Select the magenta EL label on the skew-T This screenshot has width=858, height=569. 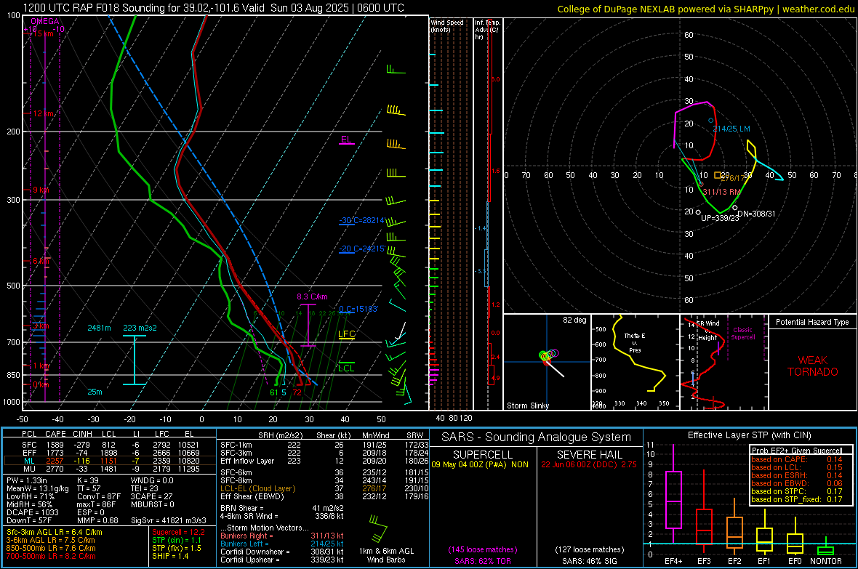(x=346, y=139)
